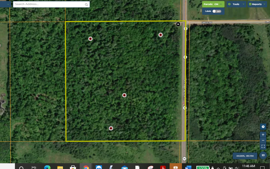Switch map to 3D view
Viewport: 270px width, 169px height.
(x=263, y=155)
